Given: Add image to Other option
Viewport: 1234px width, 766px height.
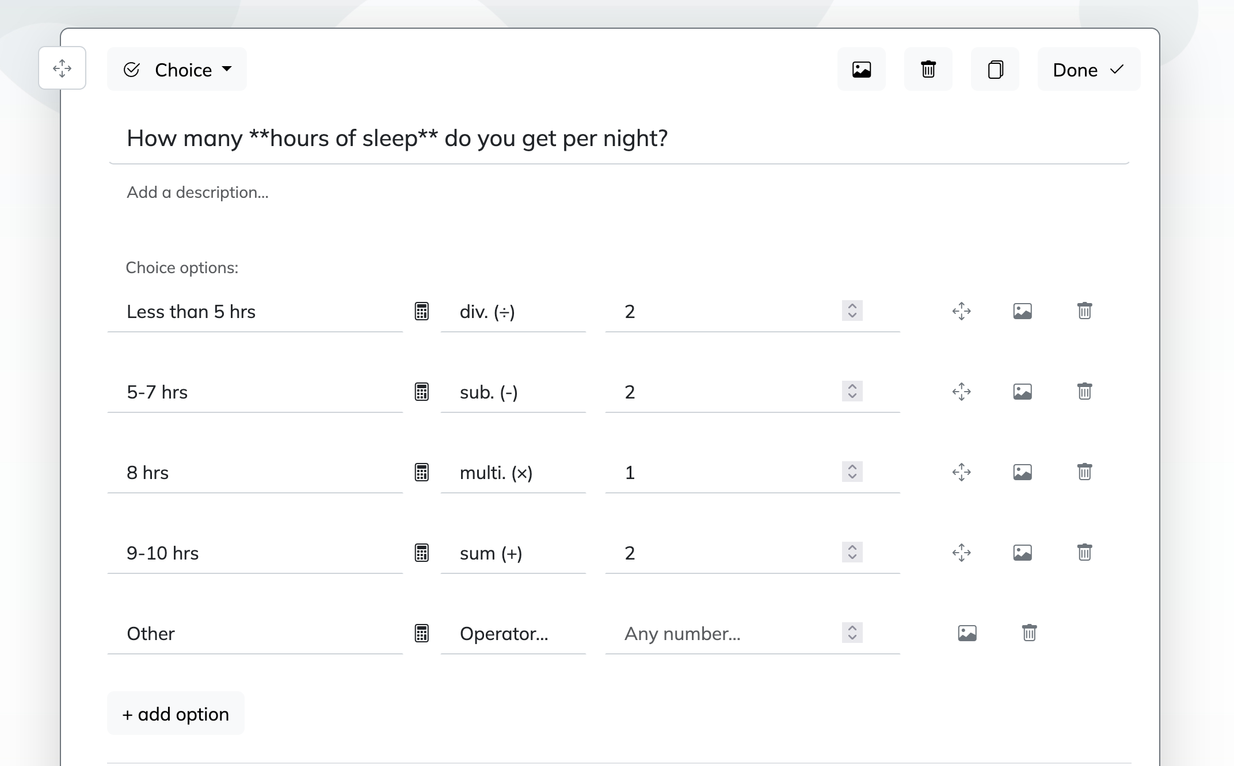Looking at the screenshot, I should point(968,633).
